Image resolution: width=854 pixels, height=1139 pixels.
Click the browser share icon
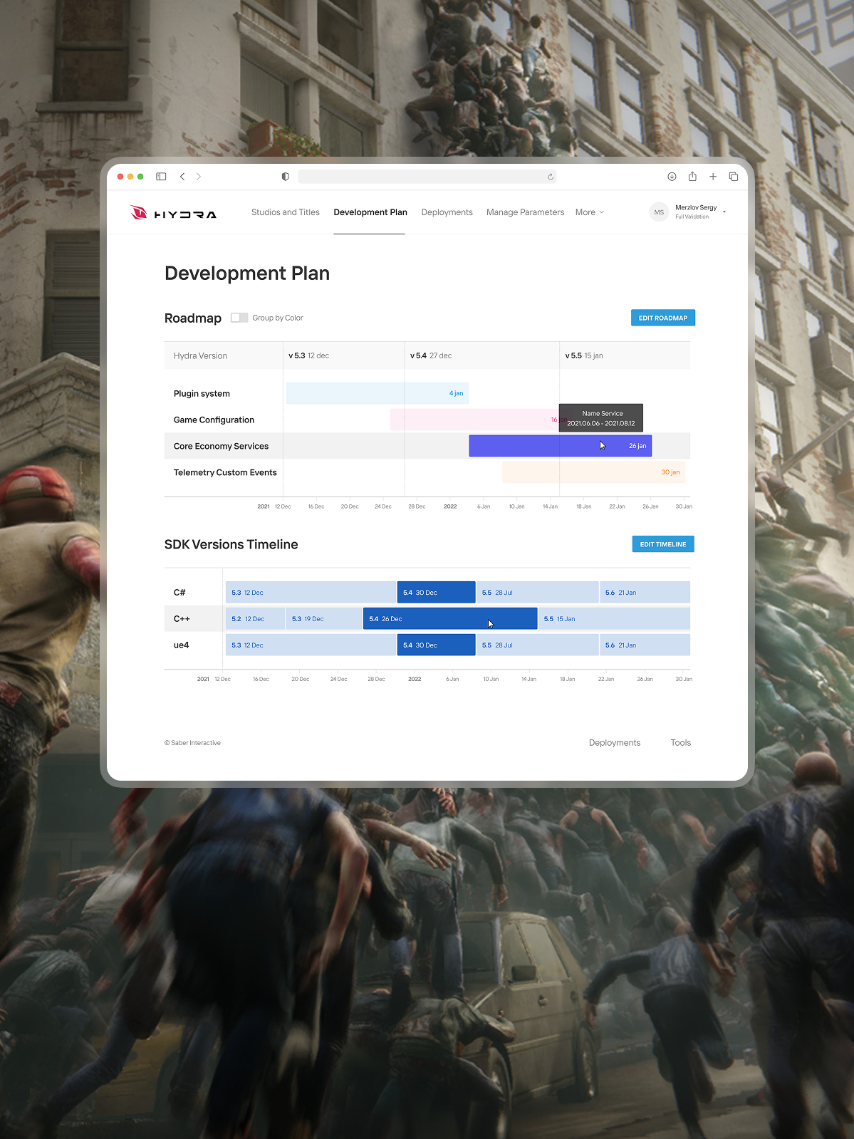pyautogui.click(x=692, y=177)
